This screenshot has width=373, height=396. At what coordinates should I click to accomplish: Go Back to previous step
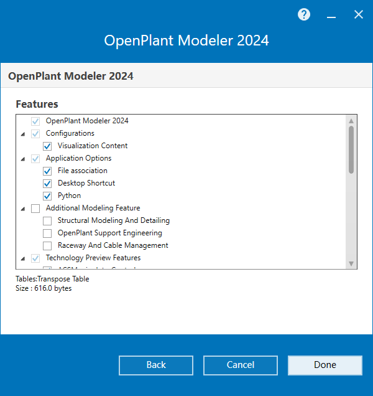tap(156, 365)
